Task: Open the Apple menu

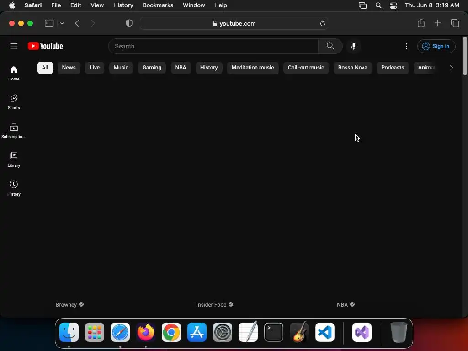Action: [x=12, y=5]
